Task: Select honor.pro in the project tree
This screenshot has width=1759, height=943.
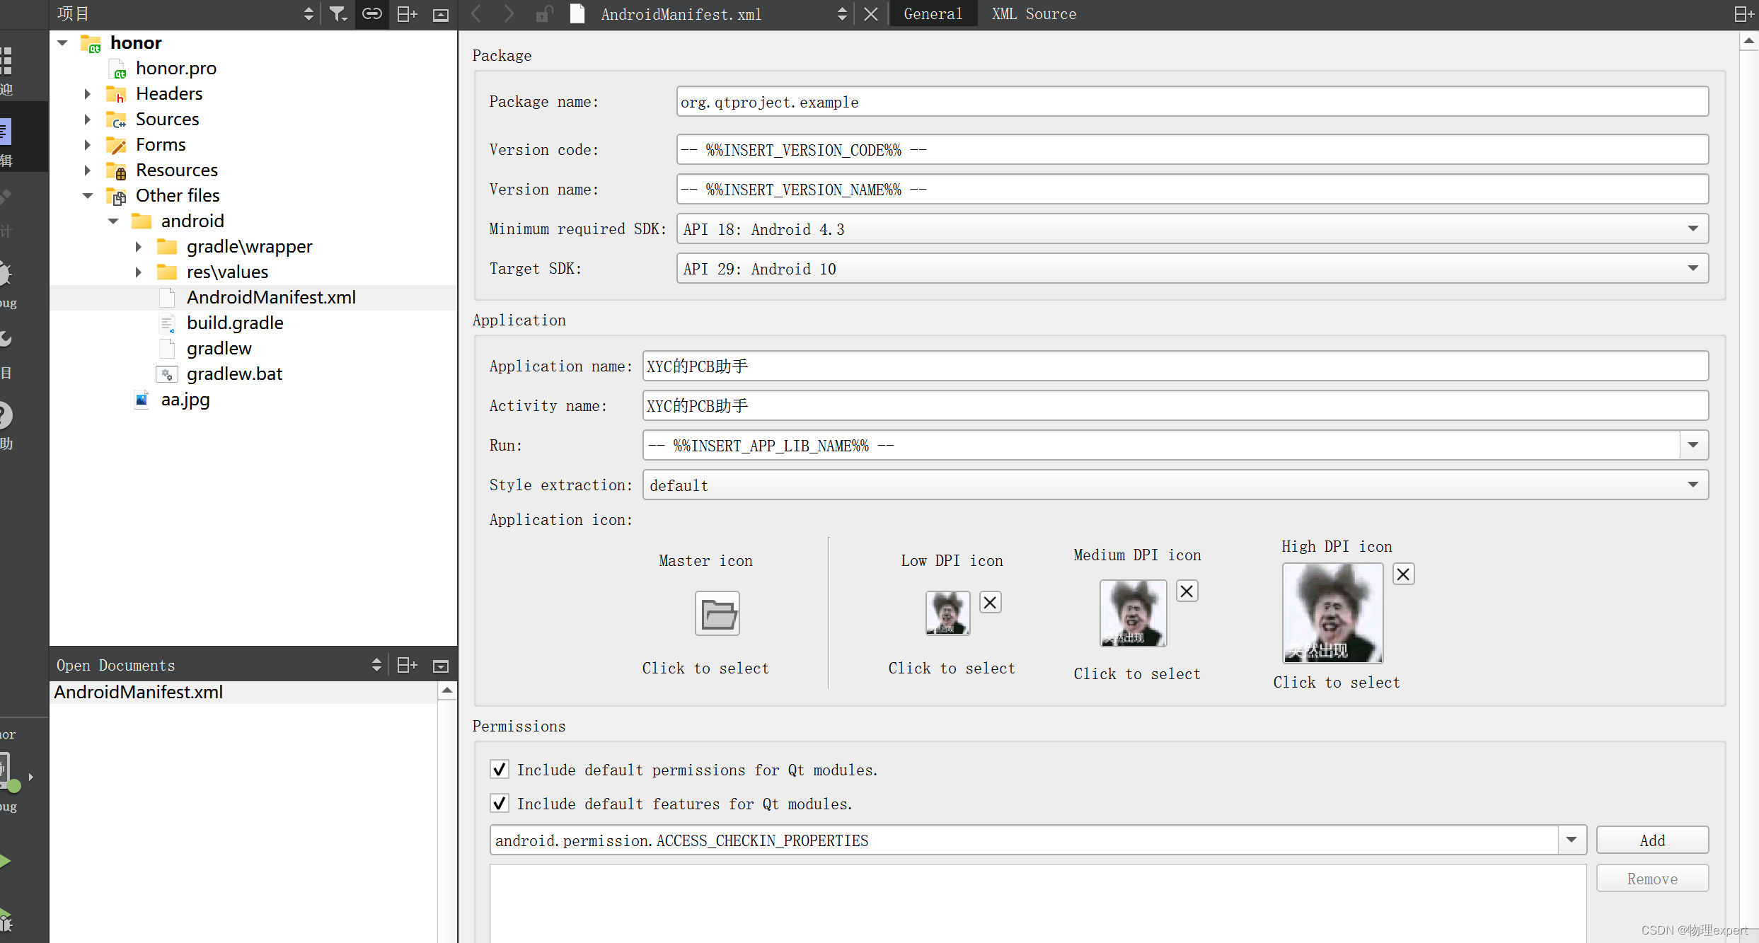Action: click(x=176, y=68)
